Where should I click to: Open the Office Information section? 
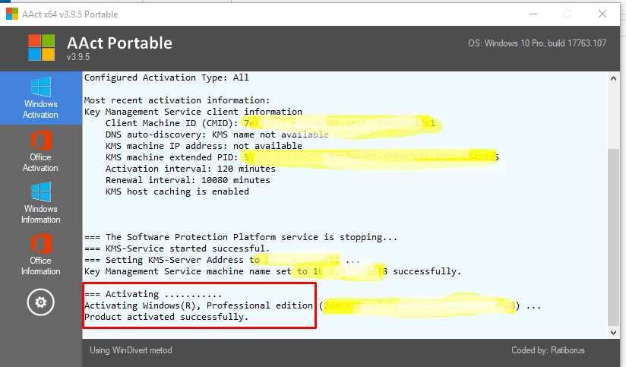[x=41, y=255]
